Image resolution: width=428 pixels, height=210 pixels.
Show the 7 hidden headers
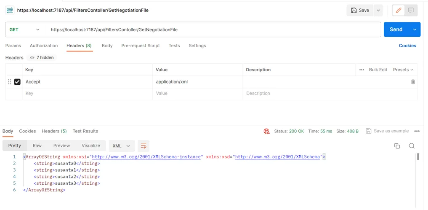click(x=42, y=58)
